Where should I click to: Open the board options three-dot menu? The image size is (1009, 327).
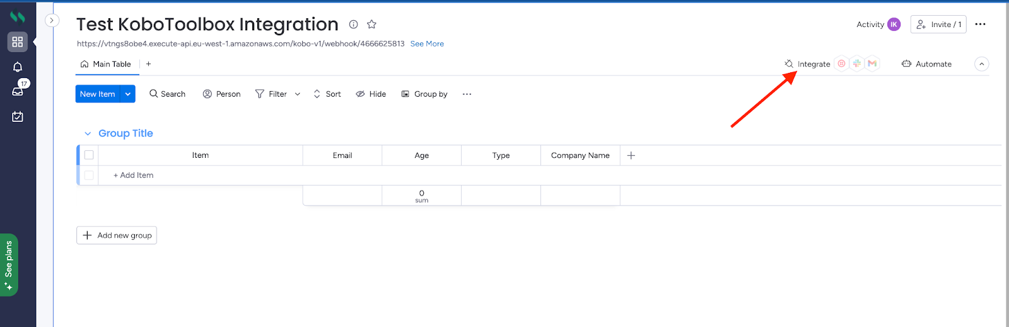[980, 25]
